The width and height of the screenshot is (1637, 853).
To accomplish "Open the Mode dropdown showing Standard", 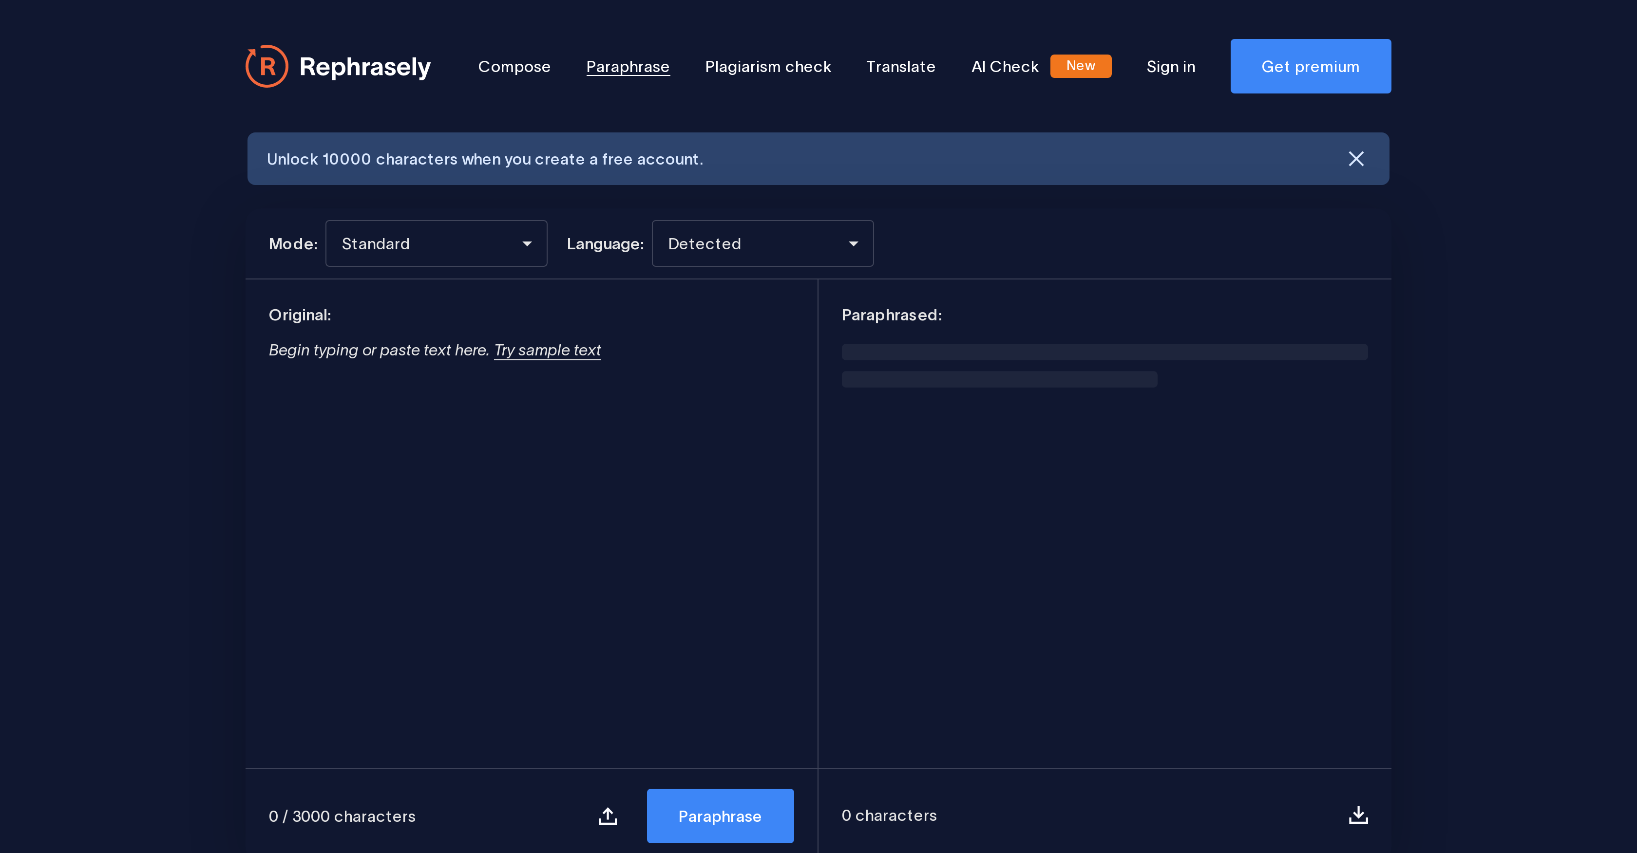I will tap(436, 243).
